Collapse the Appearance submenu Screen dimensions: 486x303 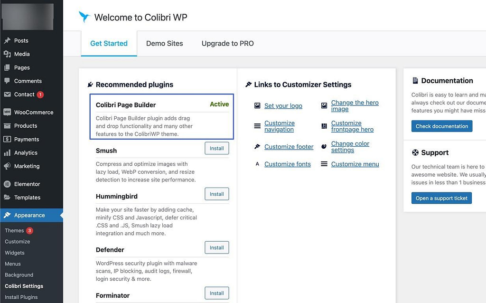tap(30, 215)
